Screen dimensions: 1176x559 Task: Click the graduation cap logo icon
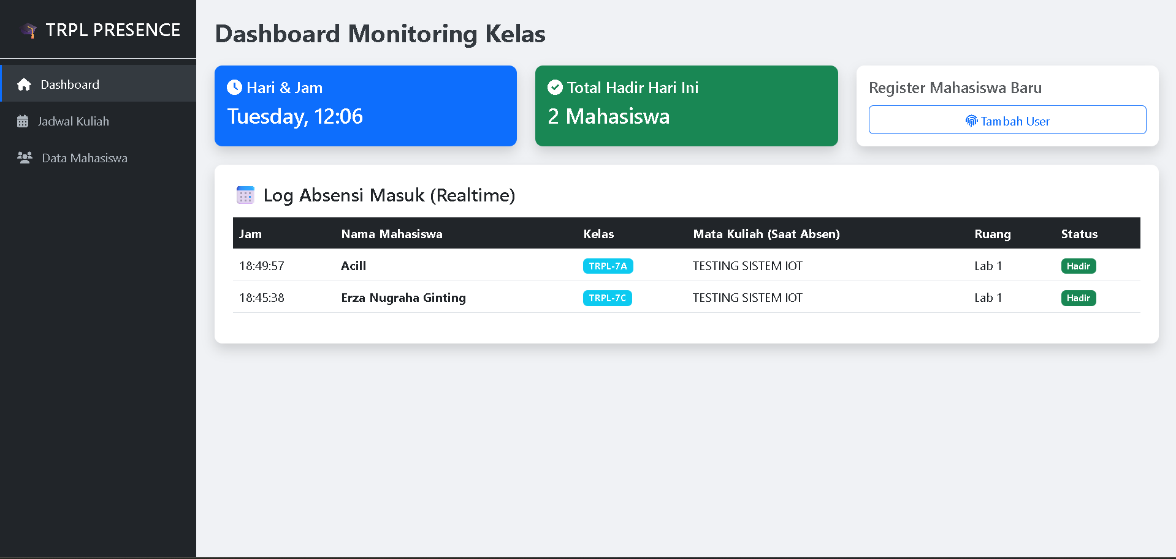click(x=29, y=29)
